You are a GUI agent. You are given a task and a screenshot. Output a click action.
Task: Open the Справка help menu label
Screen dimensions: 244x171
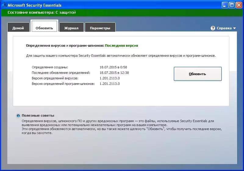(224, 28)
